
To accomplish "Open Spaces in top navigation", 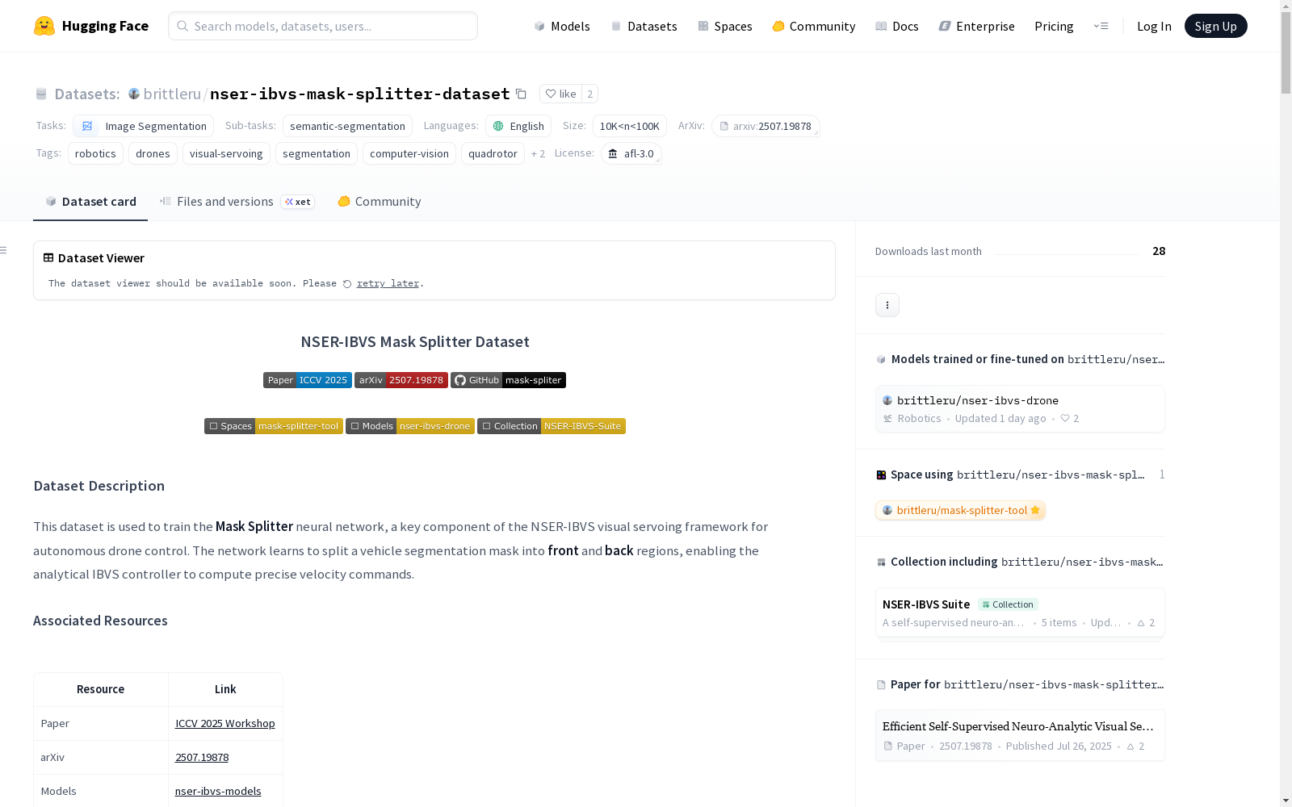I will (725, 26).
